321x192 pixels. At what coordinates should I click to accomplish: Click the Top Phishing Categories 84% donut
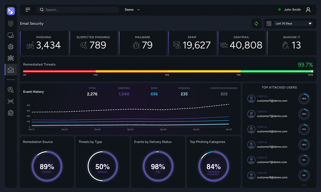[x=213, y=166]
